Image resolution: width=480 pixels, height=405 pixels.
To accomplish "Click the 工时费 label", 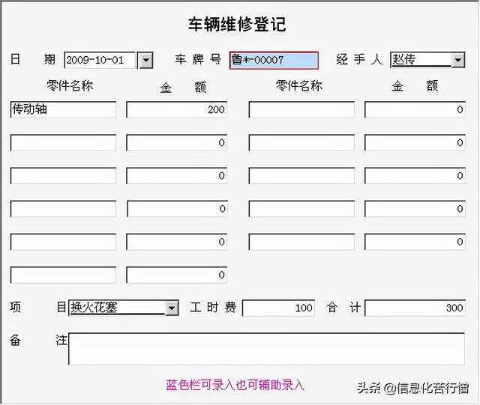I will pyautogui.click(x=213, y=307).
